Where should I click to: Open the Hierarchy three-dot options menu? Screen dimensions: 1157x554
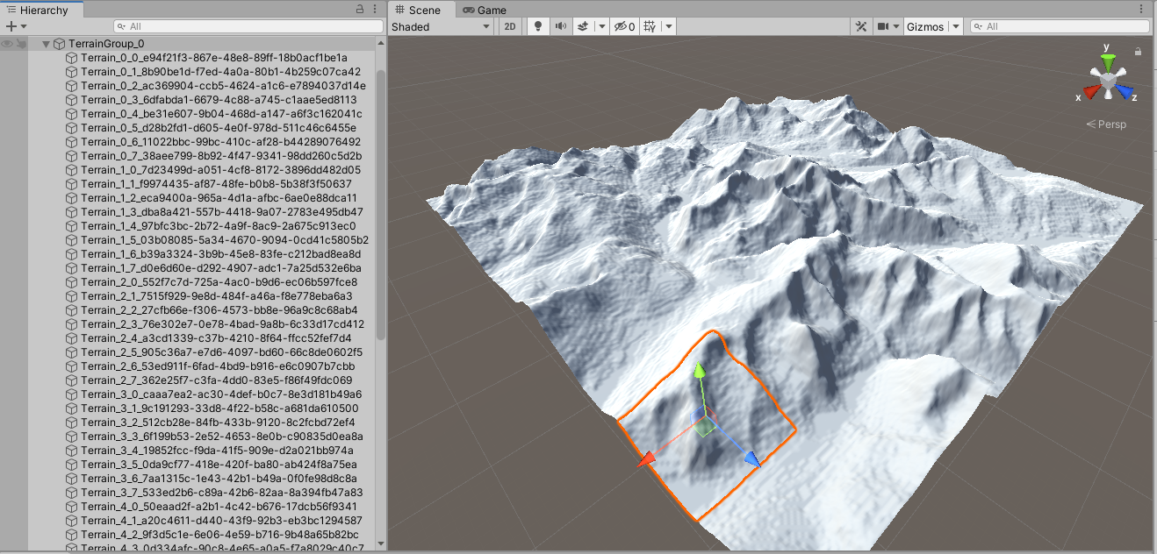pyautogui.click(x=375, y=8)
